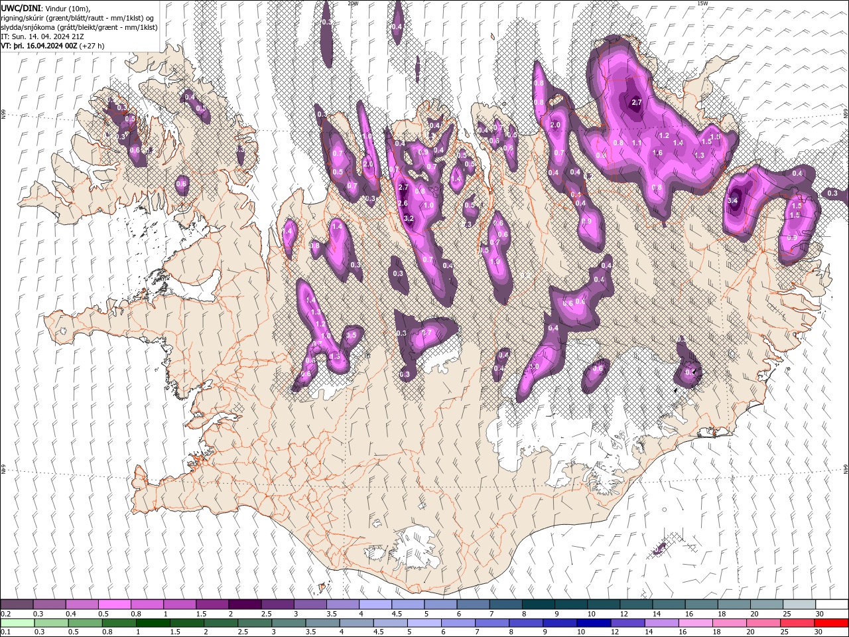Select the dark mauve 0.2 swatch in upper legend
Screen dimensions: 849x637
17,604
